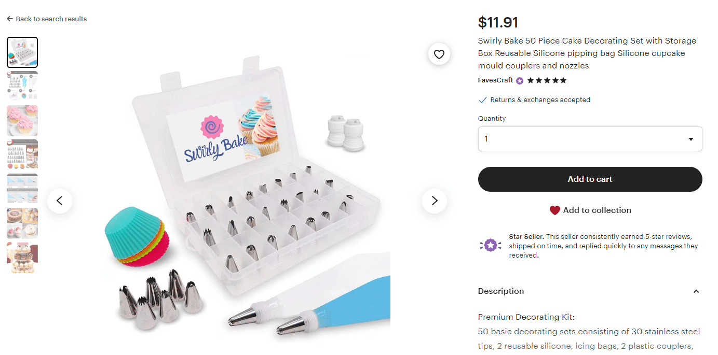Viewport: 718px width, 355px height.
Task: Select the last thumbnail with tiered cupcakes
Action: pyautogui.click(x=22, y=258)
